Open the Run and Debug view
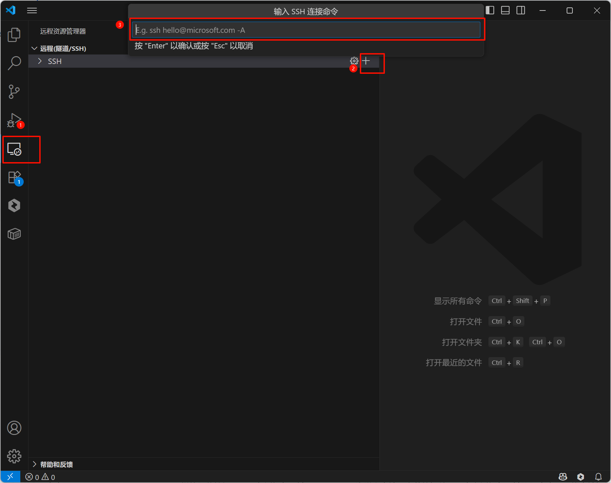This screenshot has height=483, width=611. pos(14,120)
